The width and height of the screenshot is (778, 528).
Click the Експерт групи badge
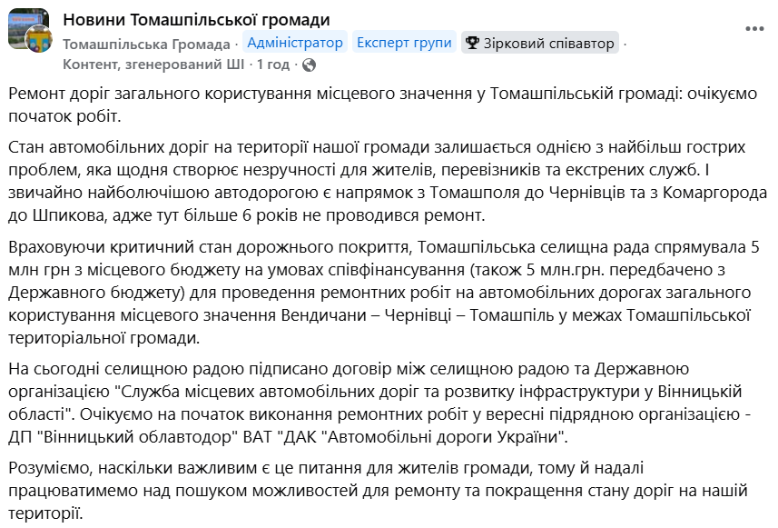click(x=404, y=43)
